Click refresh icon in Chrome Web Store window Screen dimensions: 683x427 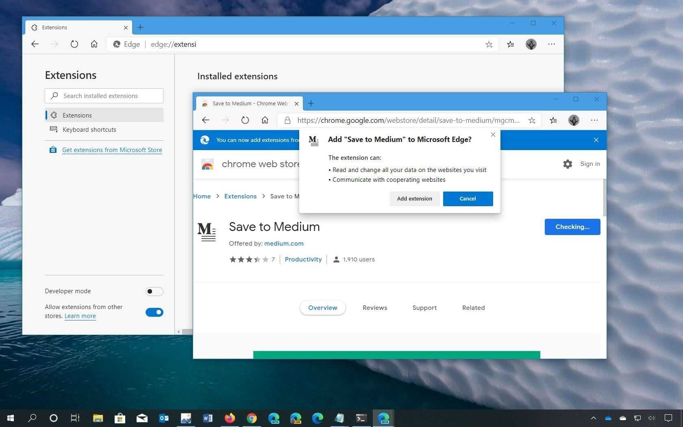tap(245, 120)
